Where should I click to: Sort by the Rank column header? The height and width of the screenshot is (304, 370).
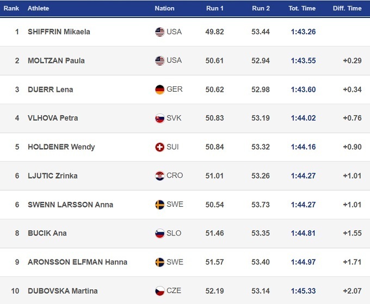[11, 8]
